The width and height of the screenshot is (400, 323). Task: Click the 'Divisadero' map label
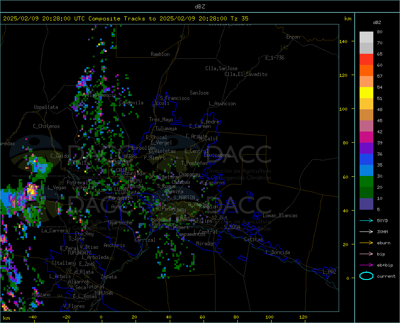[217, 155]
